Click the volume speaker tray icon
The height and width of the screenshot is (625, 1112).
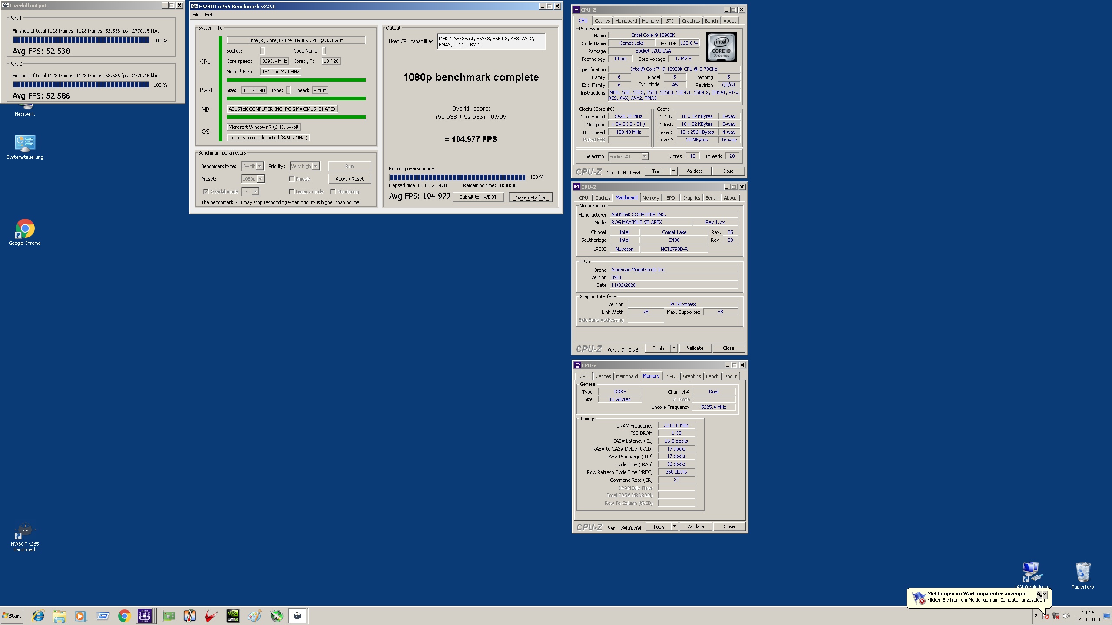pos(1066,616)
